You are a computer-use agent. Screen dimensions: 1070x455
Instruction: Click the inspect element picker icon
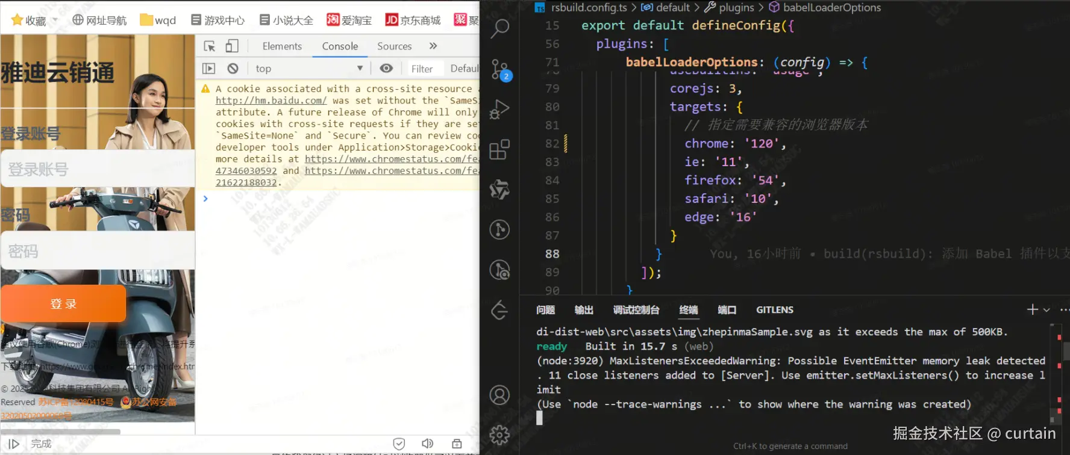pyautogui.click(x=210, y=46)
